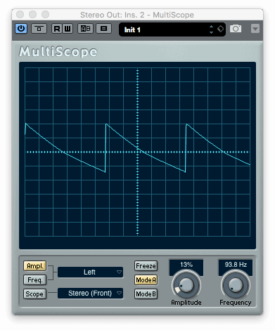Enable Write automation W button
This screenshot has width=275, height=330.
point(68,29)
